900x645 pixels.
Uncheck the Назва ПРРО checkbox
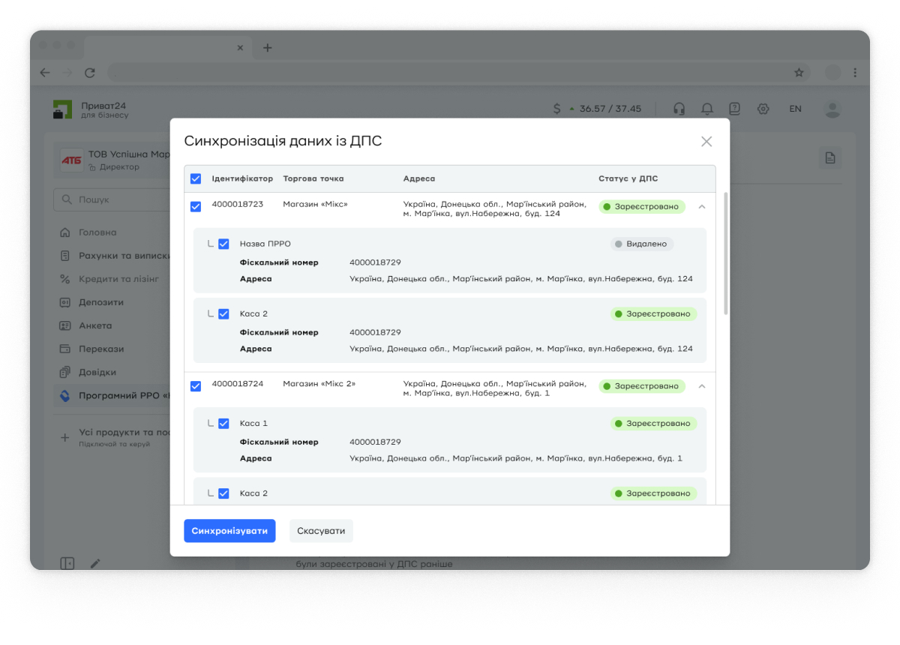pyautogui.click(x=223, y=244)
